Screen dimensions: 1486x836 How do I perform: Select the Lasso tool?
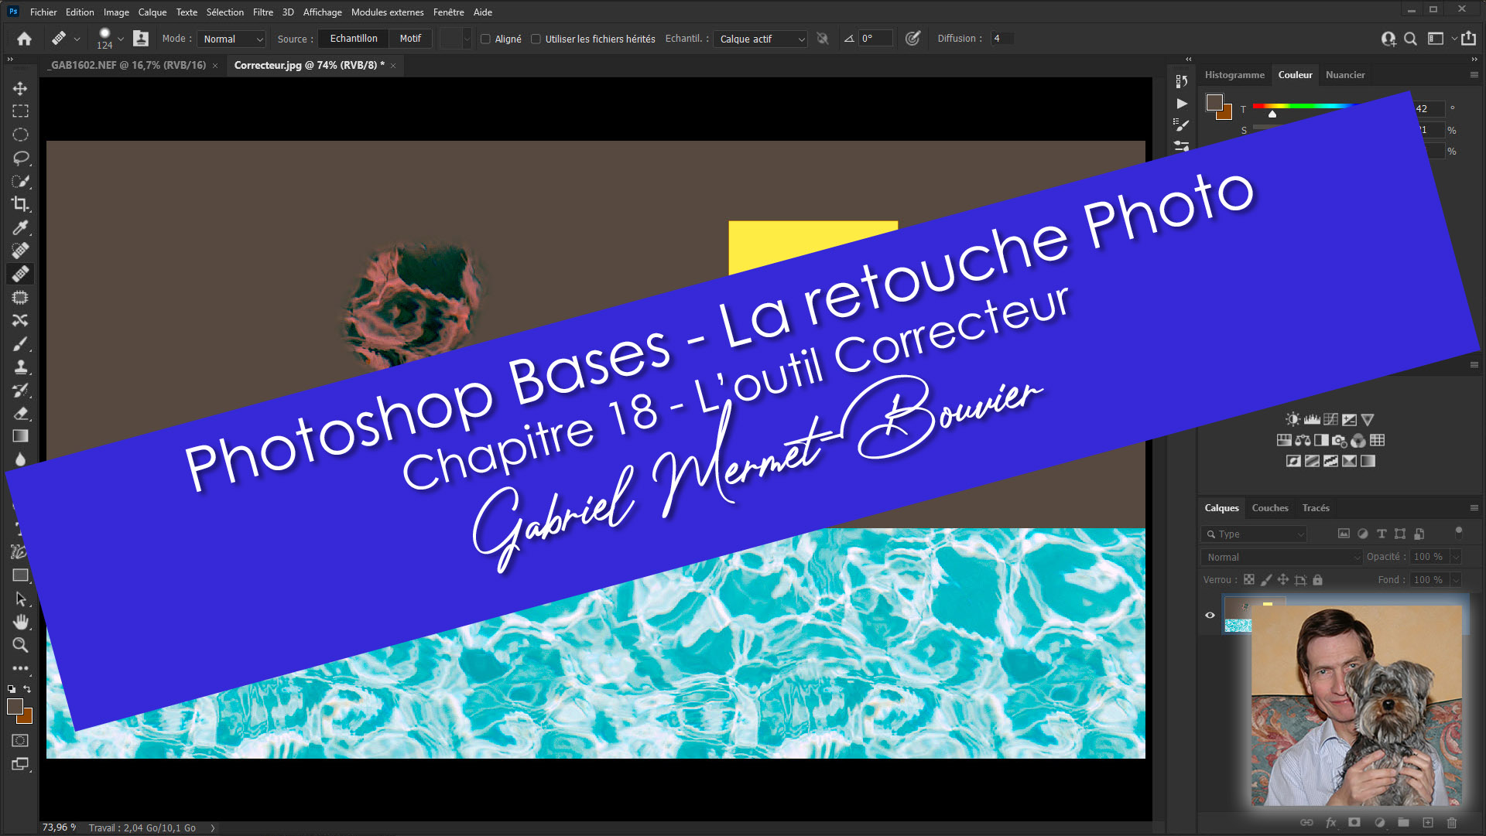[20, 158]
